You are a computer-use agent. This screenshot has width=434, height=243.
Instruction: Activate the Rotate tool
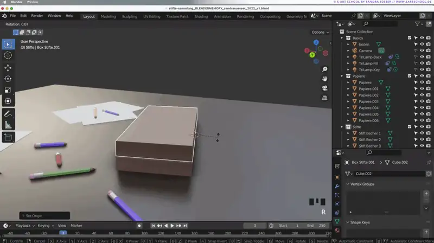coord(8,79)
